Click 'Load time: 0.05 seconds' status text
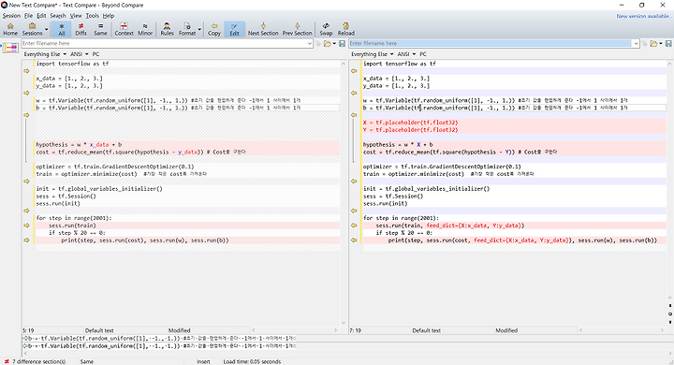The width and height of the screenshot is (674, 365). [252, 361]
